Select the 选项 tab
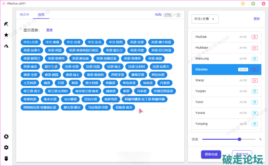This screenshot has height=166, width=269. pyautogui.click(x=41, y=14)
